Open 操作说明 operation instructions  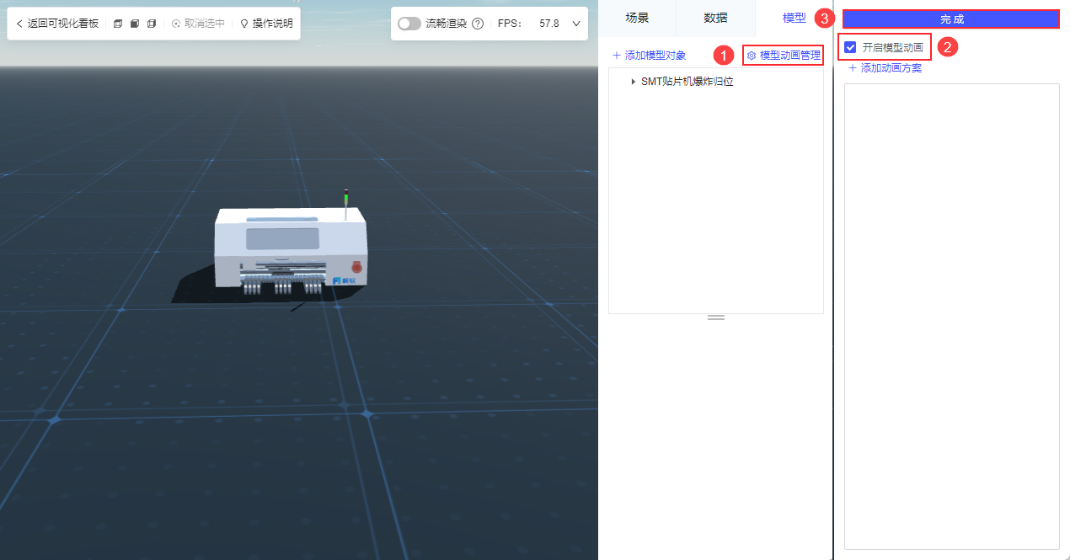coord(266,24)
